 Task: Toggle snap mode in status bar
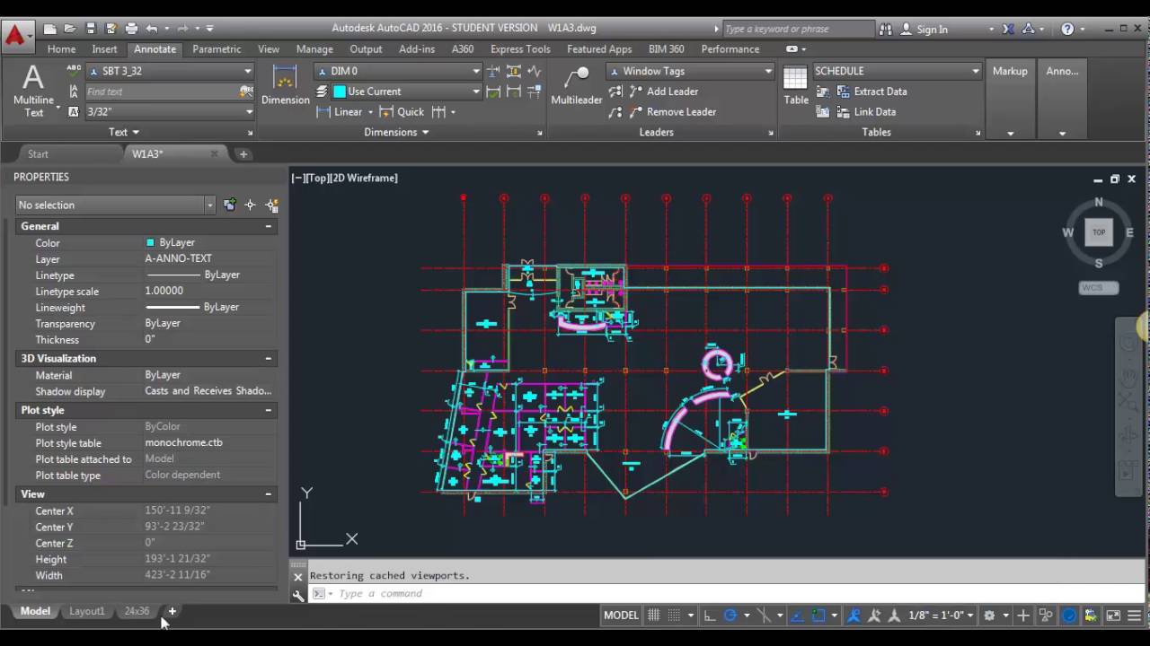click(674, 615)
